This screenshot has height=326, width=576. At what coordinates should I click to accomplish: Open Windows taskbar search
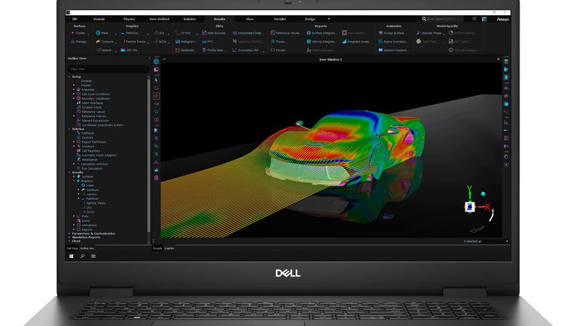[x=82, y=256]
